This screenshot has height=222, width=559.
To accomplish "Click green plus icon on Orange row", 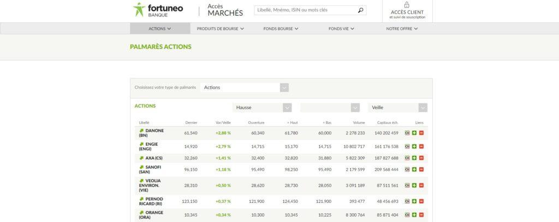I will (414, 215).
